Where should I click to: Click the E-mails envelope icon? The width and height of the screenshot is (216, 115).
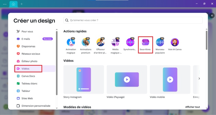(x=18, y=39)
